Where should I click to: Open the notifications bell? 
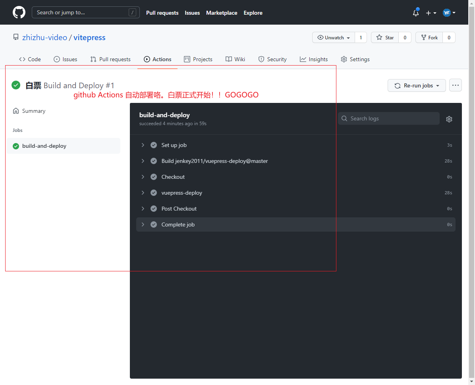tap(415, 12)
